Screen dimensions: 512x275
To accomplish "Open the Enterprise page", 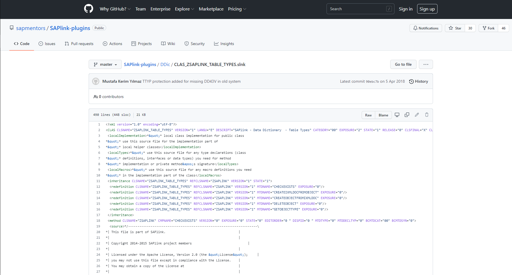I will pyautogui.click(x=160, y=9).
